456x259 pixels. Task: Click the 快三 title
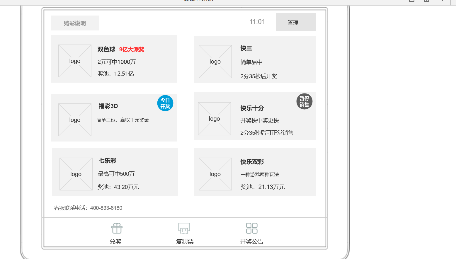[246, 48]
